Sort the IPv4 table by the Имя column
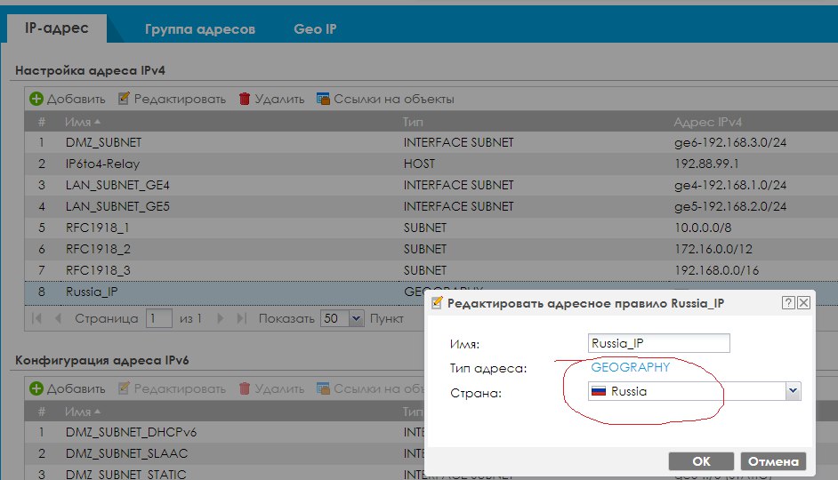The width and height of the screenshot is (838, 480). (83, 122)
